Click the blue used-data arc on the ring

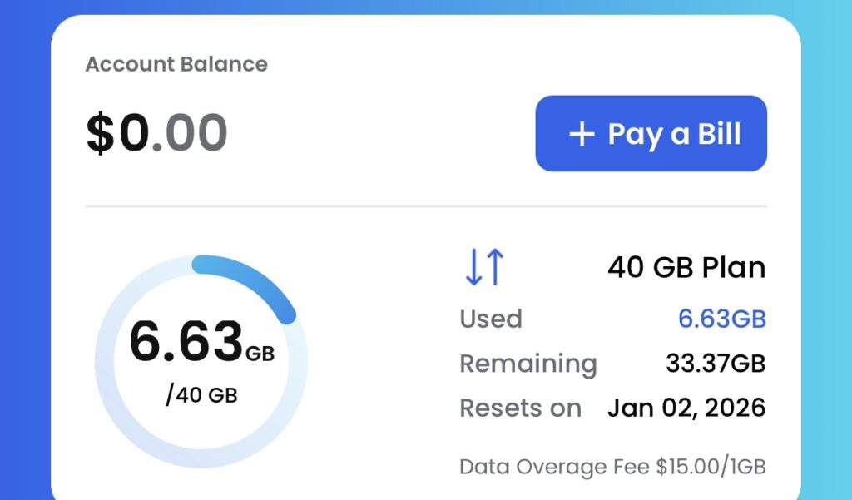tap(258, 280)
